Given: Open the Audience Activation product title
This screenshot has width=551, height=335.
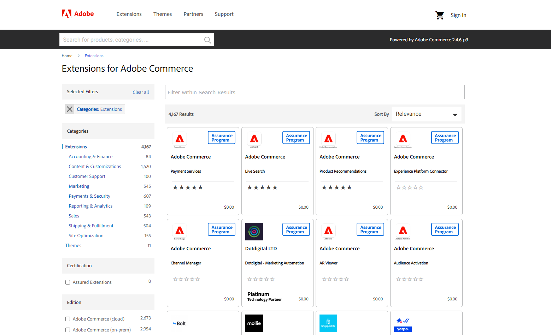Looking at the screenshot, I should coord(411,263).
